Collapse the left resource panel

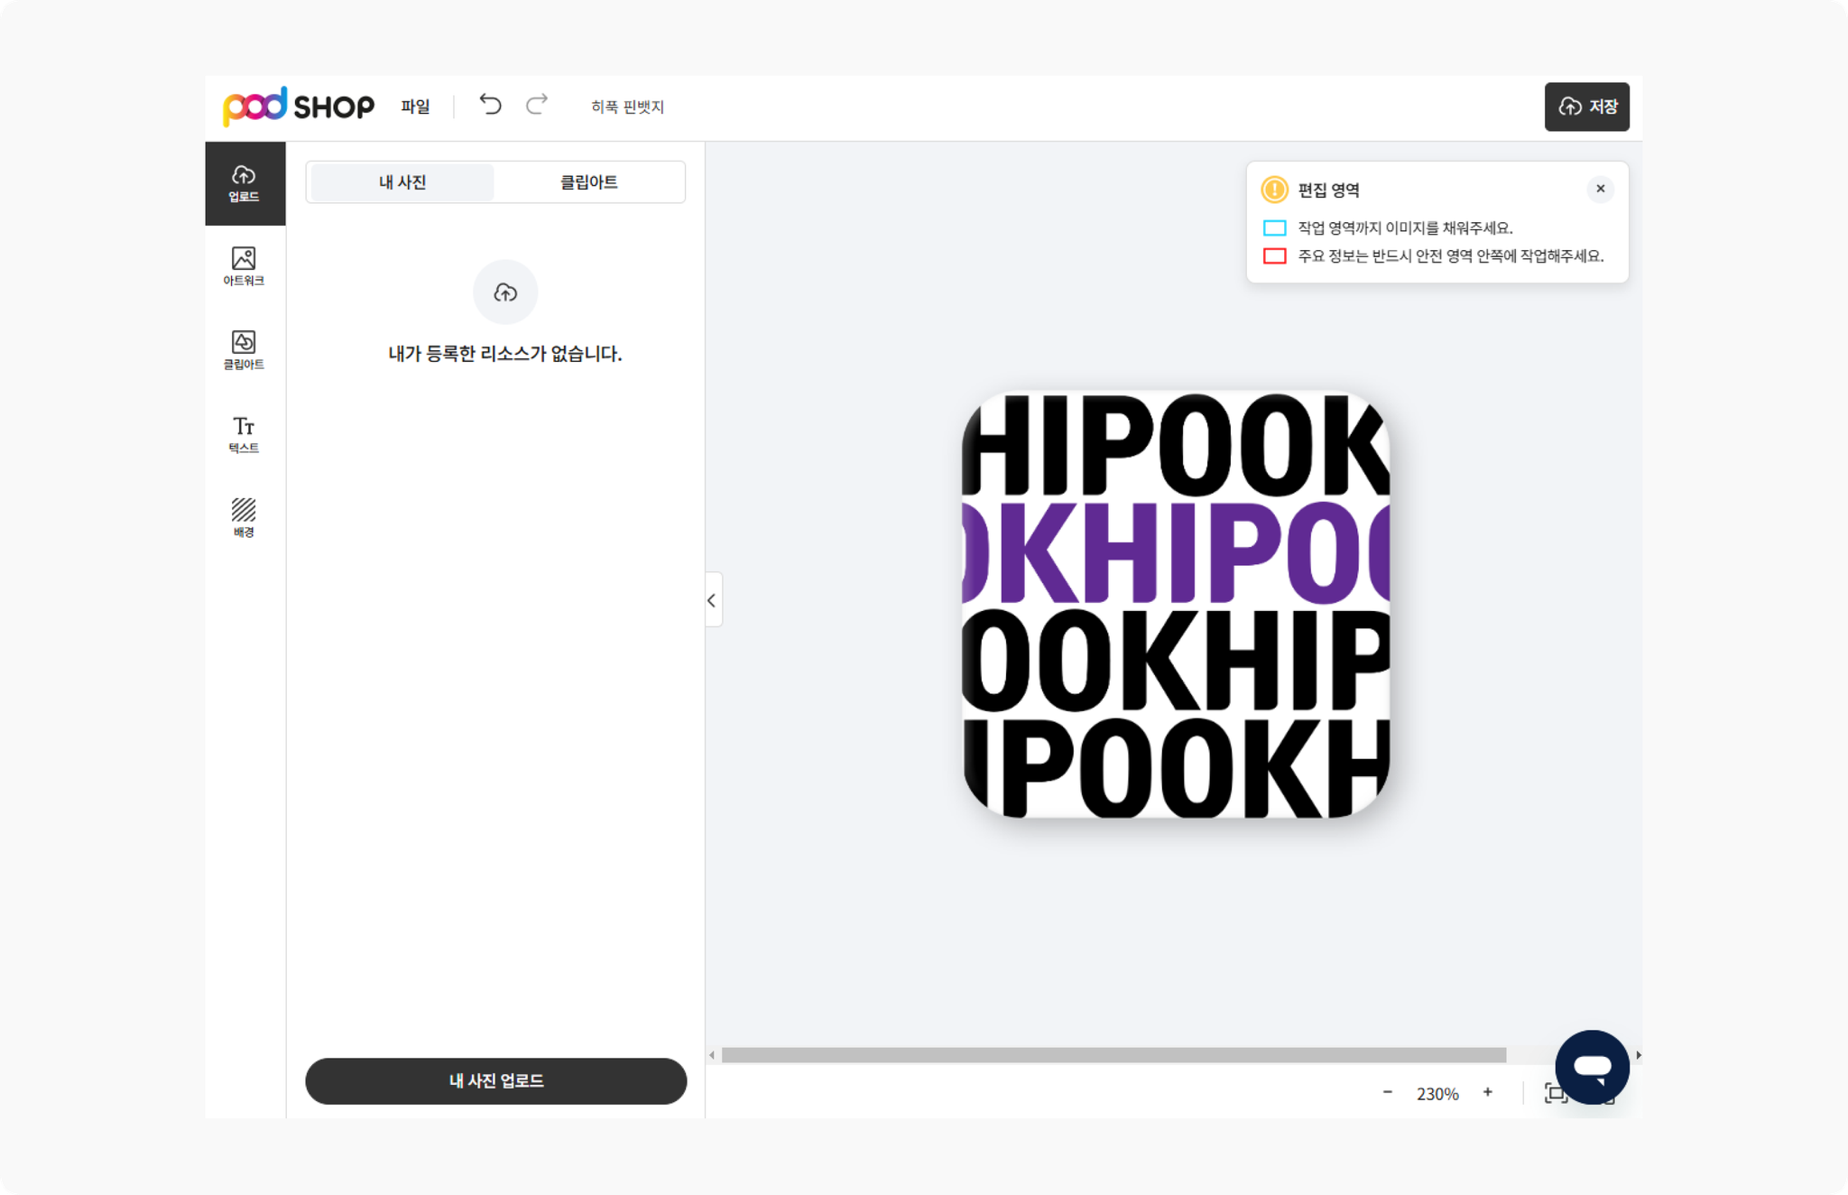coord(713,600)
